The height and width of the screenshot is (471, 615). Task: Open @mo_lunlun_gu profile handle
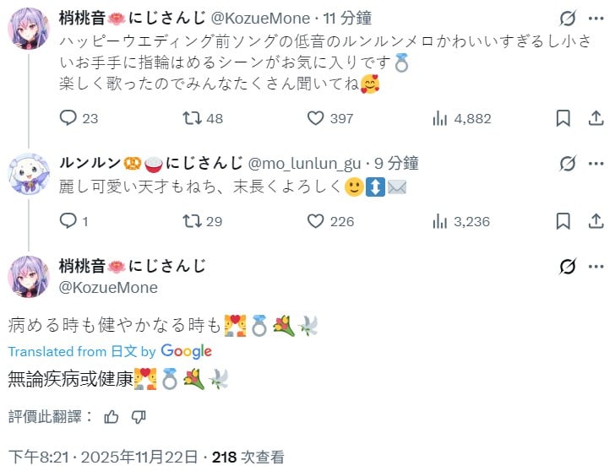[303, 164]
